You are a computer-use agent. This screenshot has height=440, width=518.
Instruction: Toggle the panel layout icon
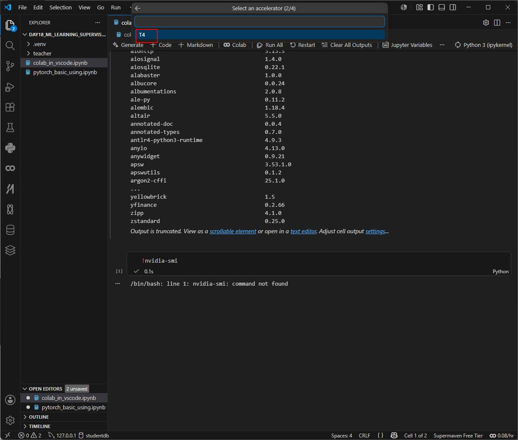pos(442,7)
